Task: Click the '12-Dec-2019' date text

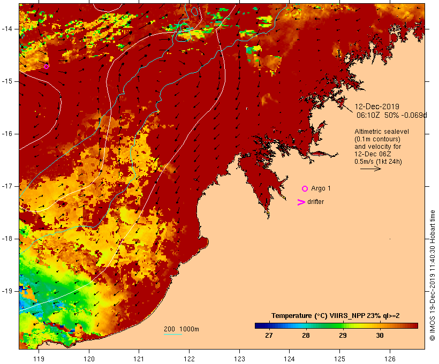Action: (377, 107)
